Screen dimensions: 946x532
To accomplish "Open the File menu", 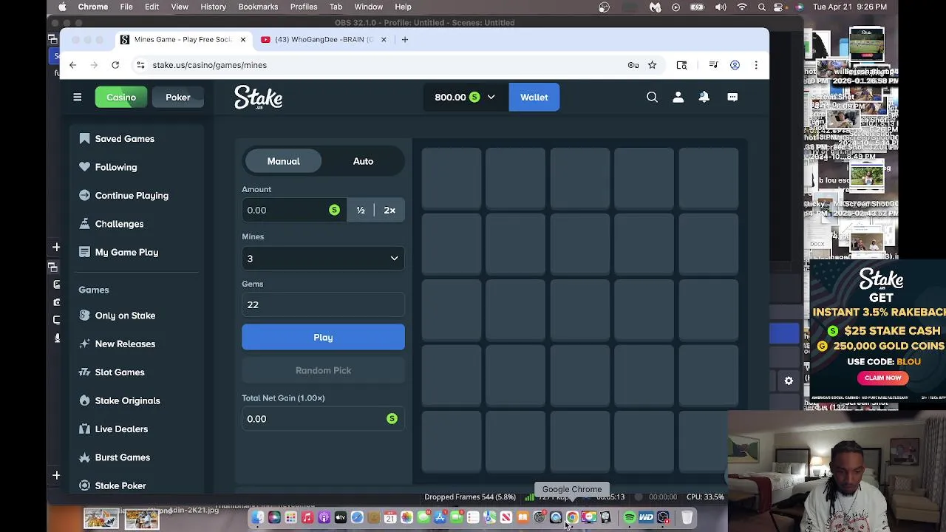I will tap(126, 7).
